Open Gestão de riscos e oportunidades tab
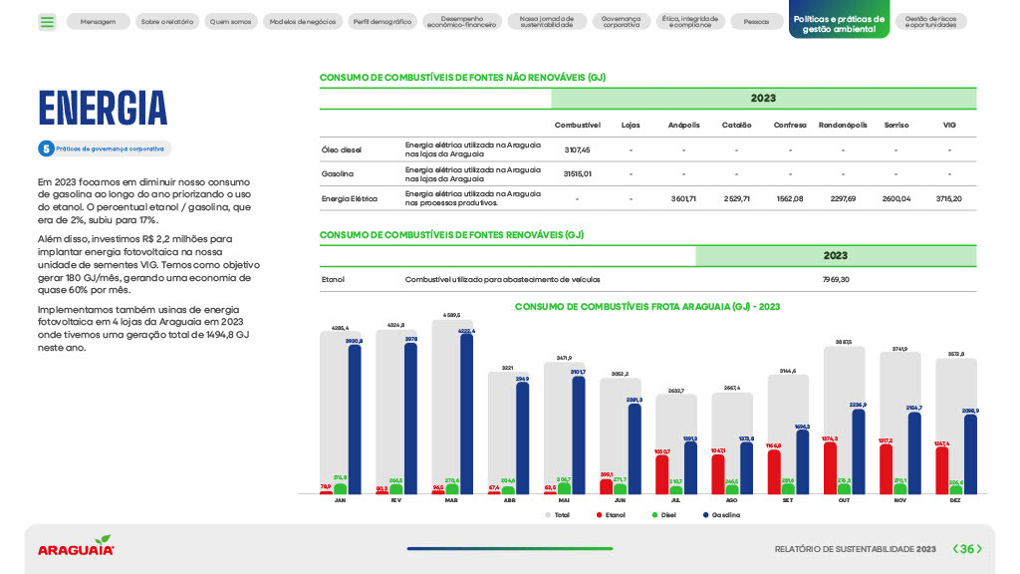Image resolution: width=1020 pixels, height=574 pixels. [931, 22]
